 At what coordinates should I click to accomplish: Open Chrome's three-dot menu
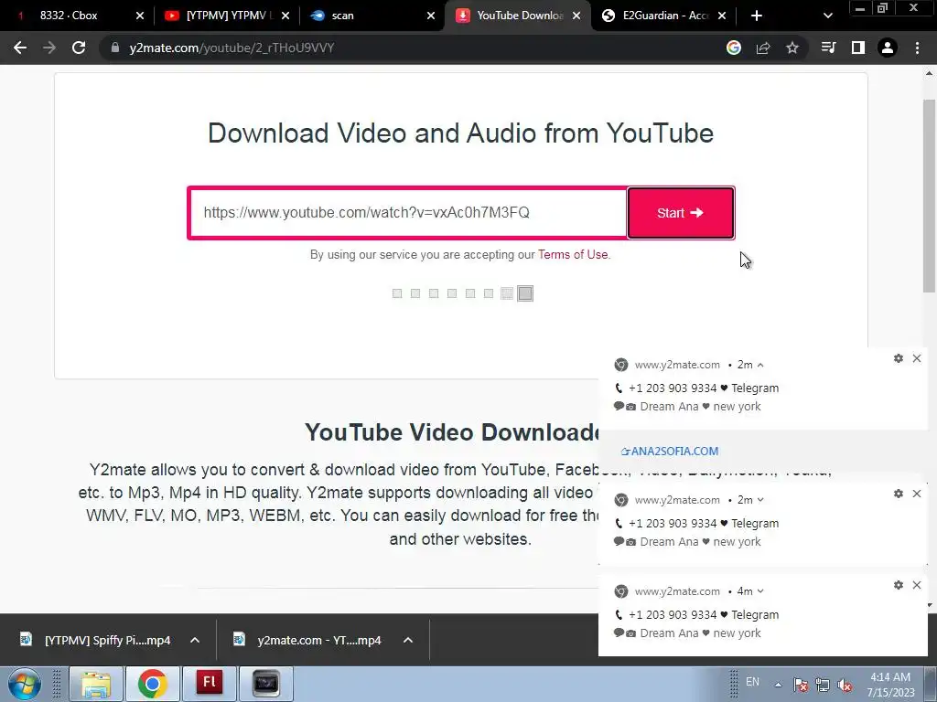tap(917, 48)
